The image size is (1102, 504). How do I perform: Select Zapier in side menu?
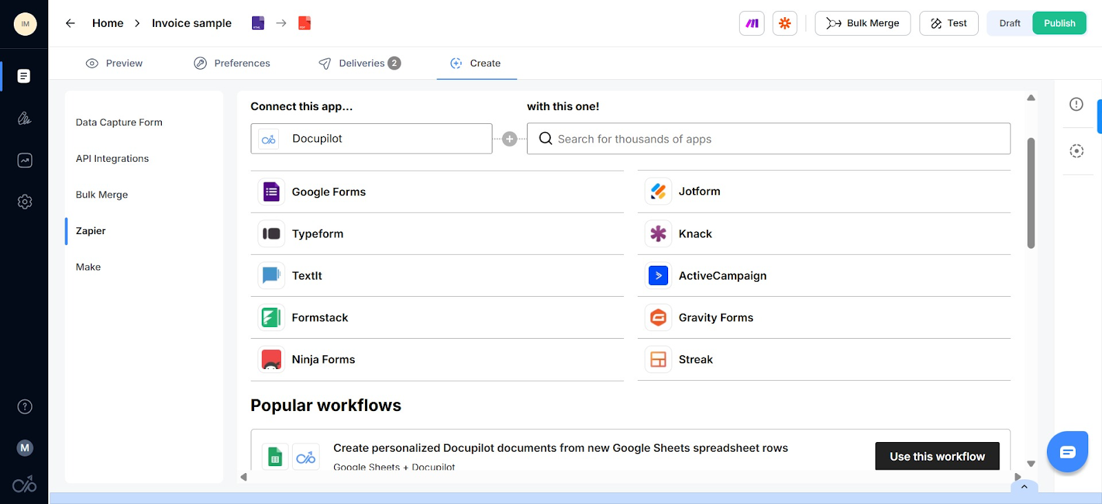click(91, 231)
